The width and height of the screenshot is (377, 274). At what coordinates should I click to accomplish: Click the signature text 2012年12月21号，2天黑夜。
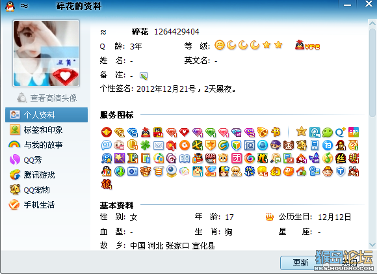tap(187, 89)
